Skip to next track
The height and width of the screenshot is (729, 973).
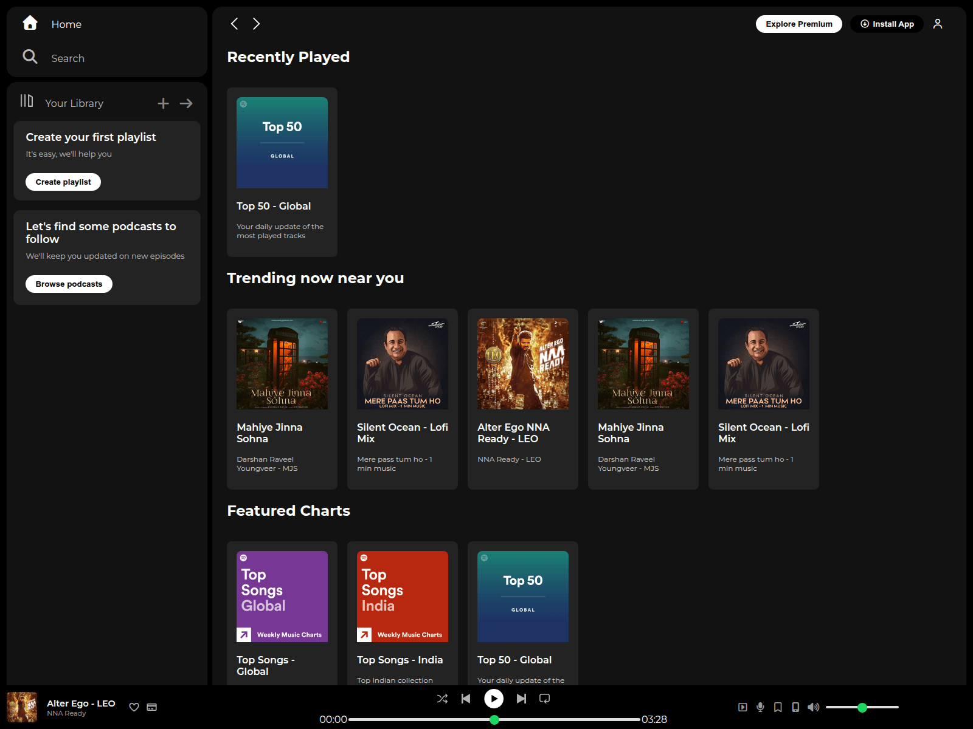click(x=521, y=699)
